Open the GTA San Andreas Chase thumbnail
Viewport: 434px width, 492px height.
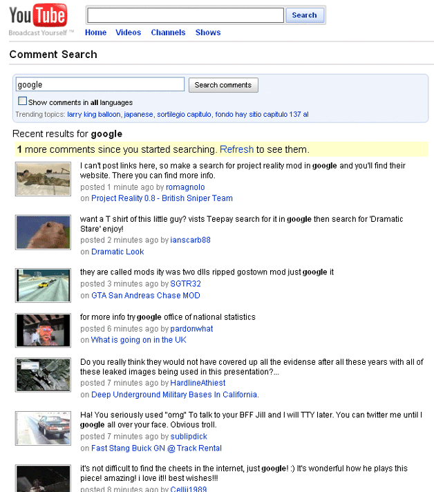pos(43,285)
